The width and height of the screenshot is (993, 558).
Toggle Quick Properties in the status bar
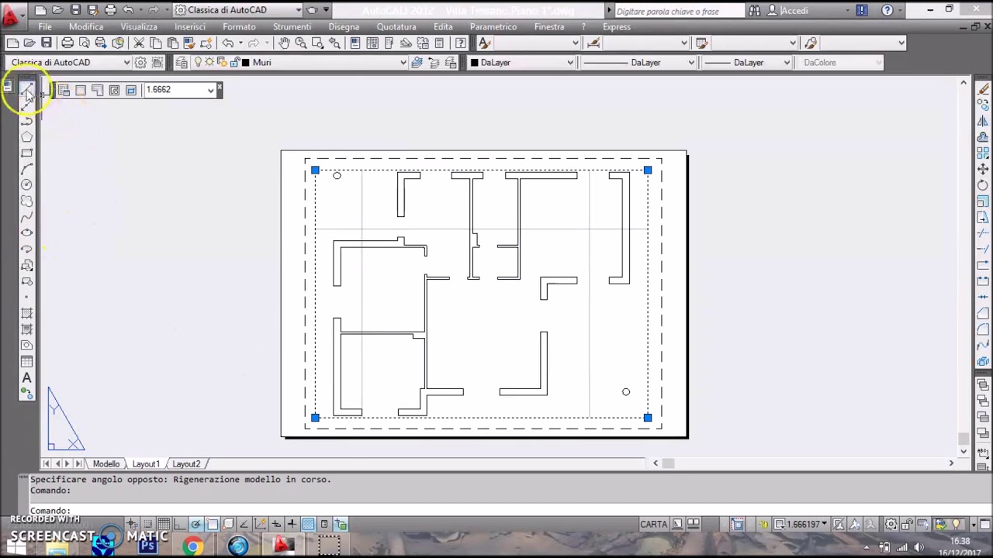(324, 524)
